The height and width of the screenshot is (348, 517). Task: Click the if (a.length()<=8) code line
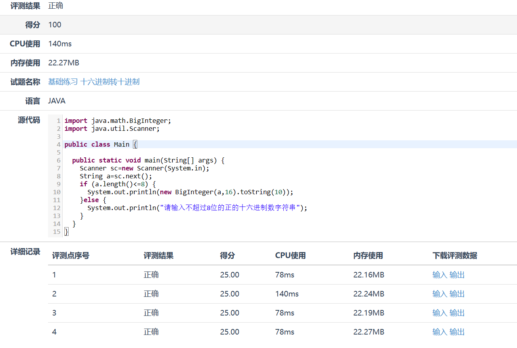117,184
